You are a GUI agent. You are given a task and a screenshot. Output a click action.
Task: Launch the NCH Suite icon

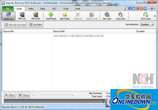pyautogui.click(x=146, y=16)
